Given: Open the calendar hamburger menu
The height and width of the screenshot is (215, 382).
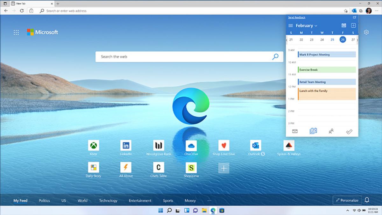Looking at the screenshot, I should tap(290, 25).
